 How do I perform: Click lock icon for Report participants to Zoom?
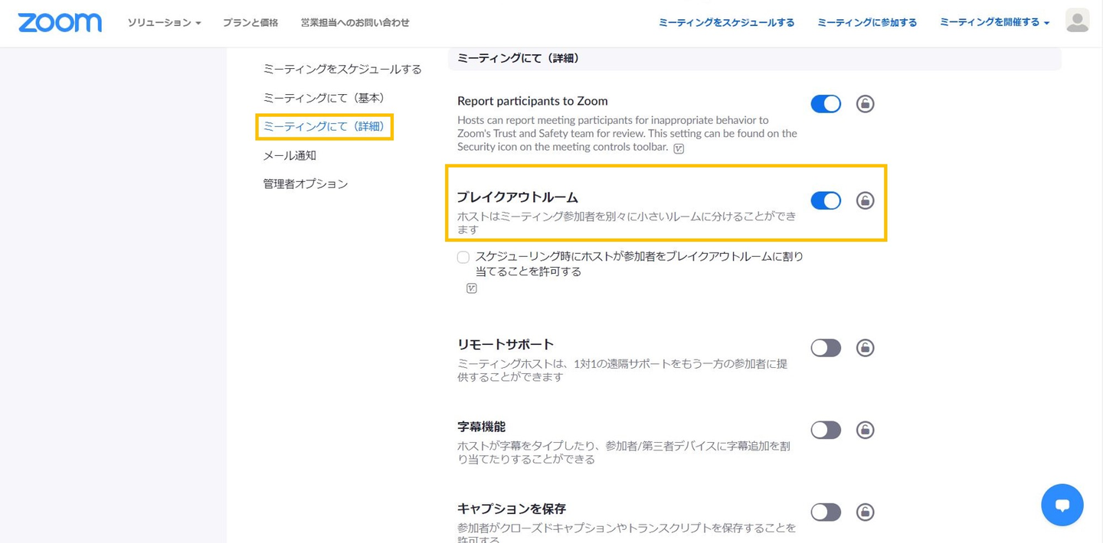[x=865, y=104]
